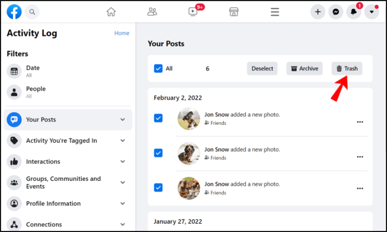The image size is (387, 232).
Task: Open the first post's dog photo thumbnail
Action: point(189,119)
